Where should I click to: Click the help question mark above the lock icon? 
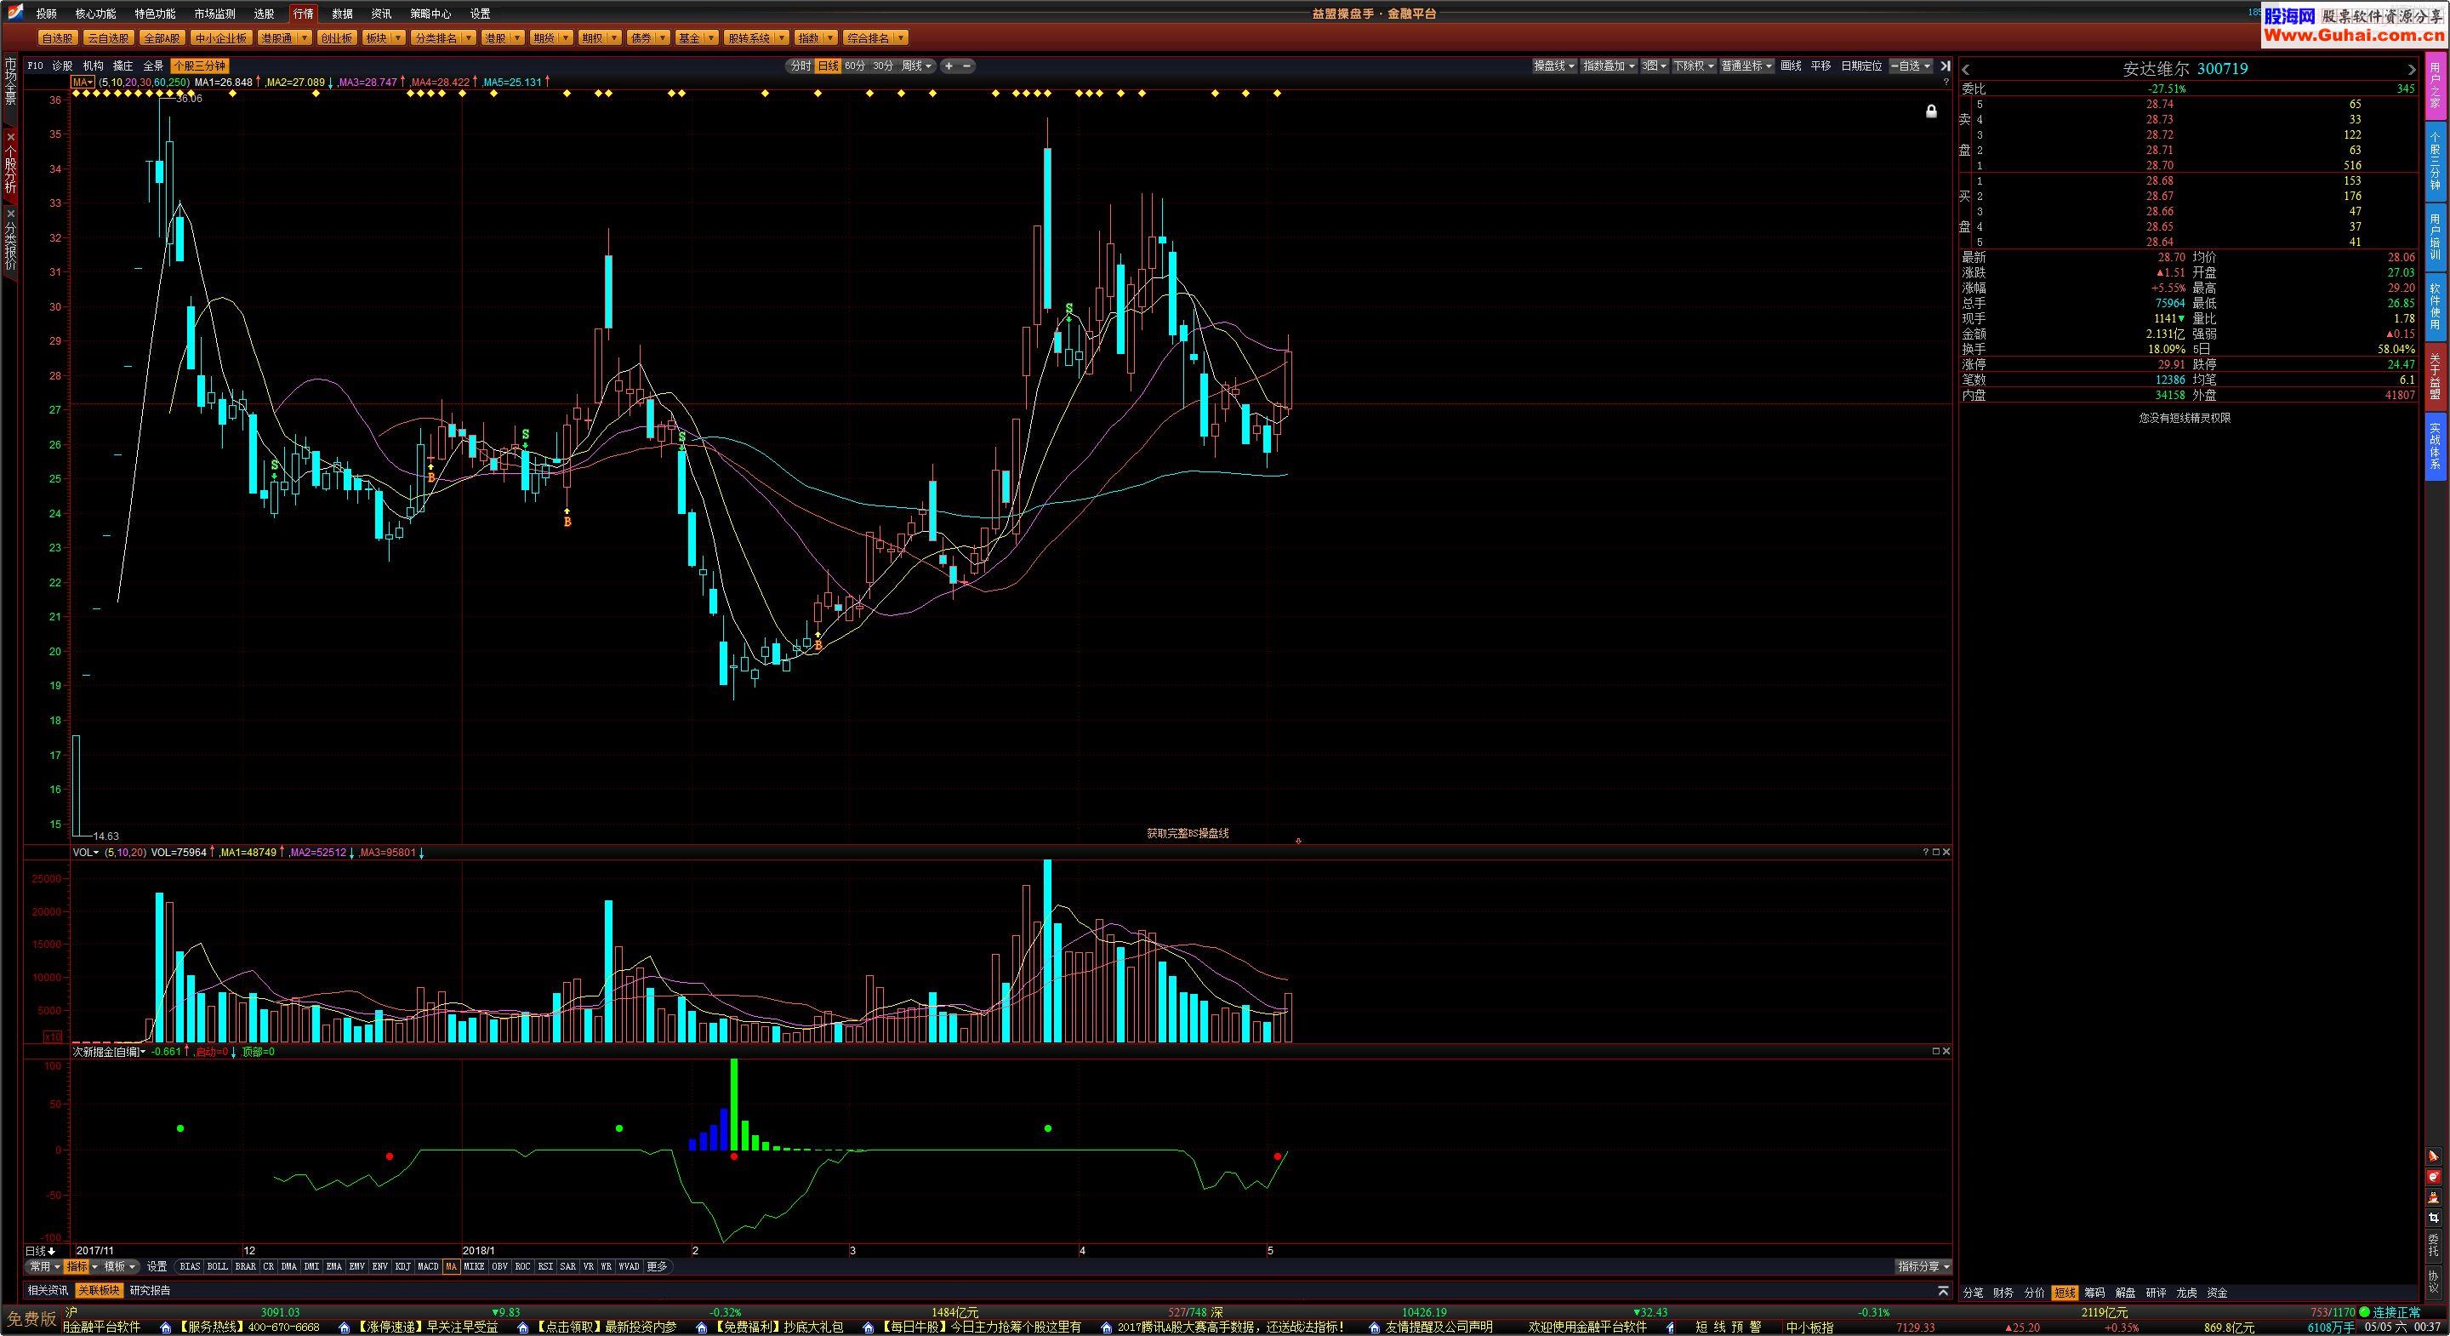[1946, 82]
